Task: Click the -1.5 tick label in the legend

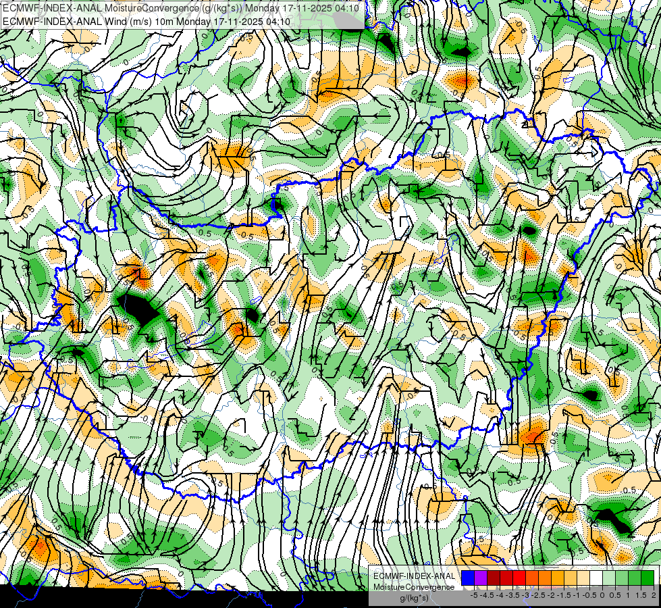Action: 564,595
